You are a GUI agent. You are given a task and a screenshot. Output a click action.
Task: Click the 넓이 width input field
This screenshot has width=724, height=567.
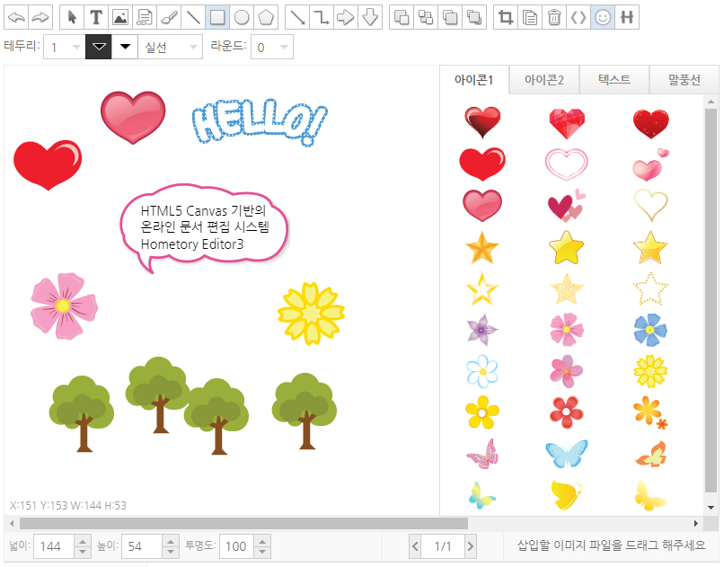tap(54, 546)
